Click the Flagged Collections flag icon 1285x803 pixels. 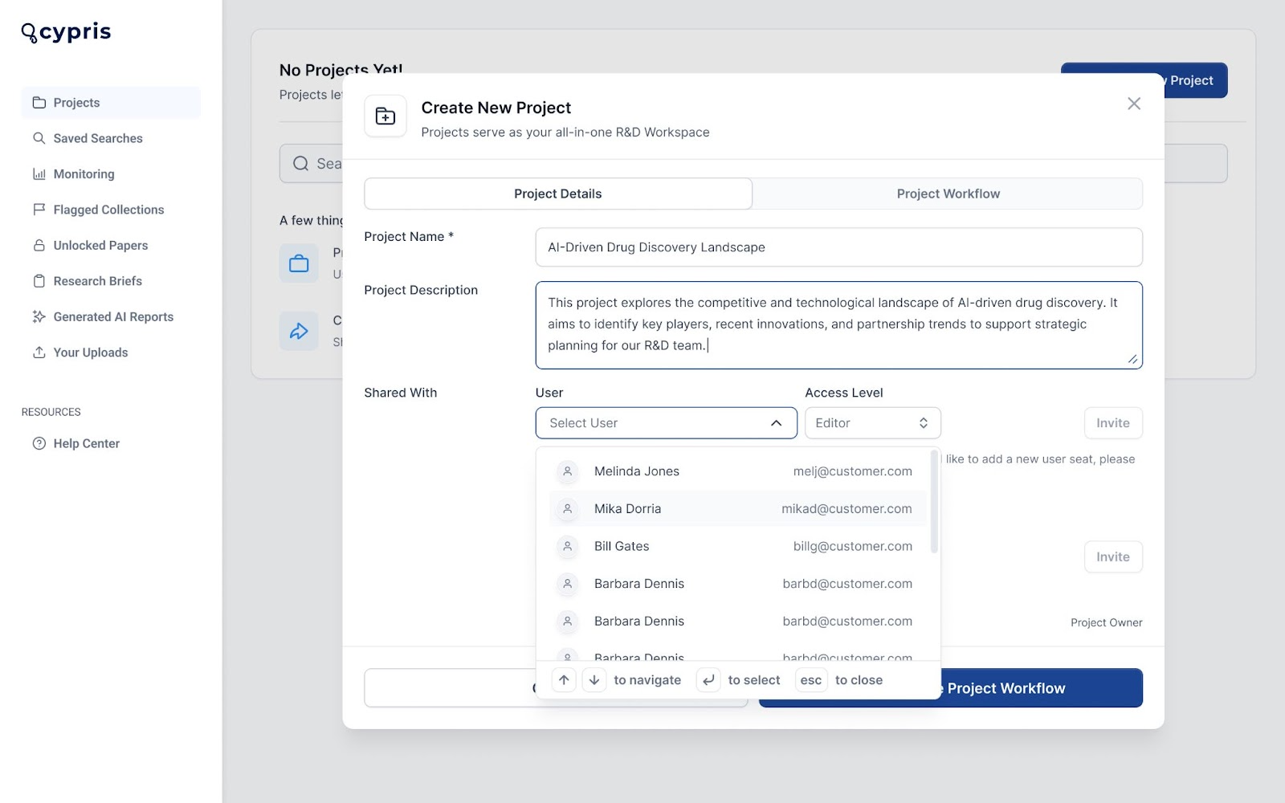click(39, 210)
